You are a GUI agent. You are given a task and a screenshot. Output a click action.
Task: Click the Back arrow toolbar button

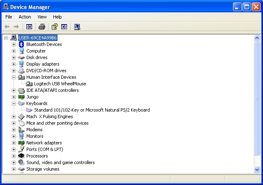pyautogui.click(x=7, y=27)
